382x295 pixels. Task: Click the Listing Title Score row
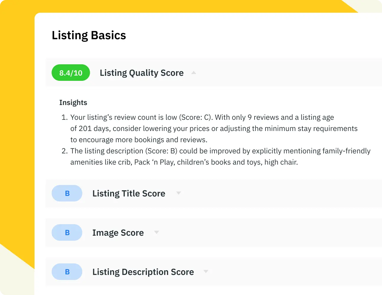point(265,193)
